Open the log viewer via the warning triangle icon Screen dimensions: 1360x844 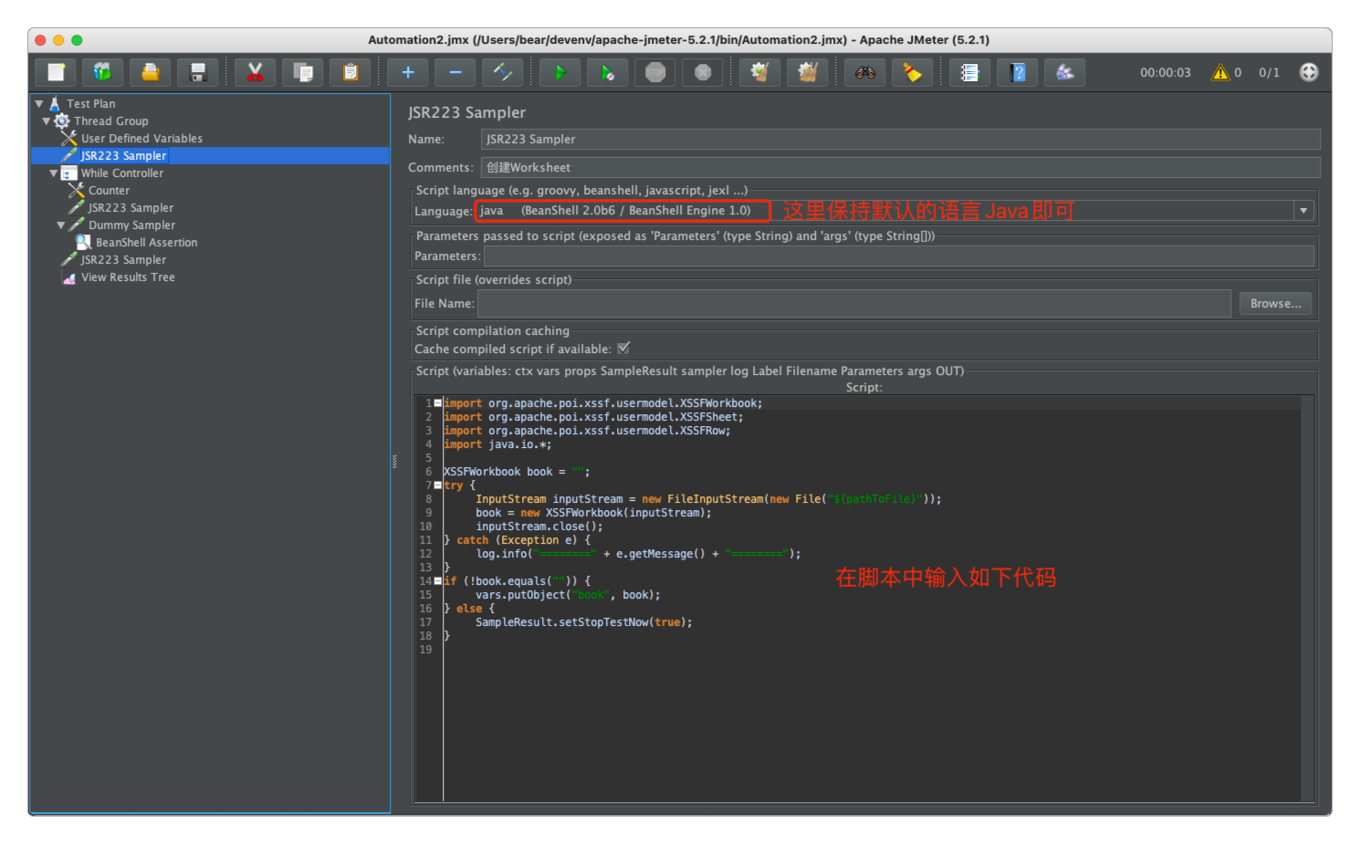tap(1220, 72)
